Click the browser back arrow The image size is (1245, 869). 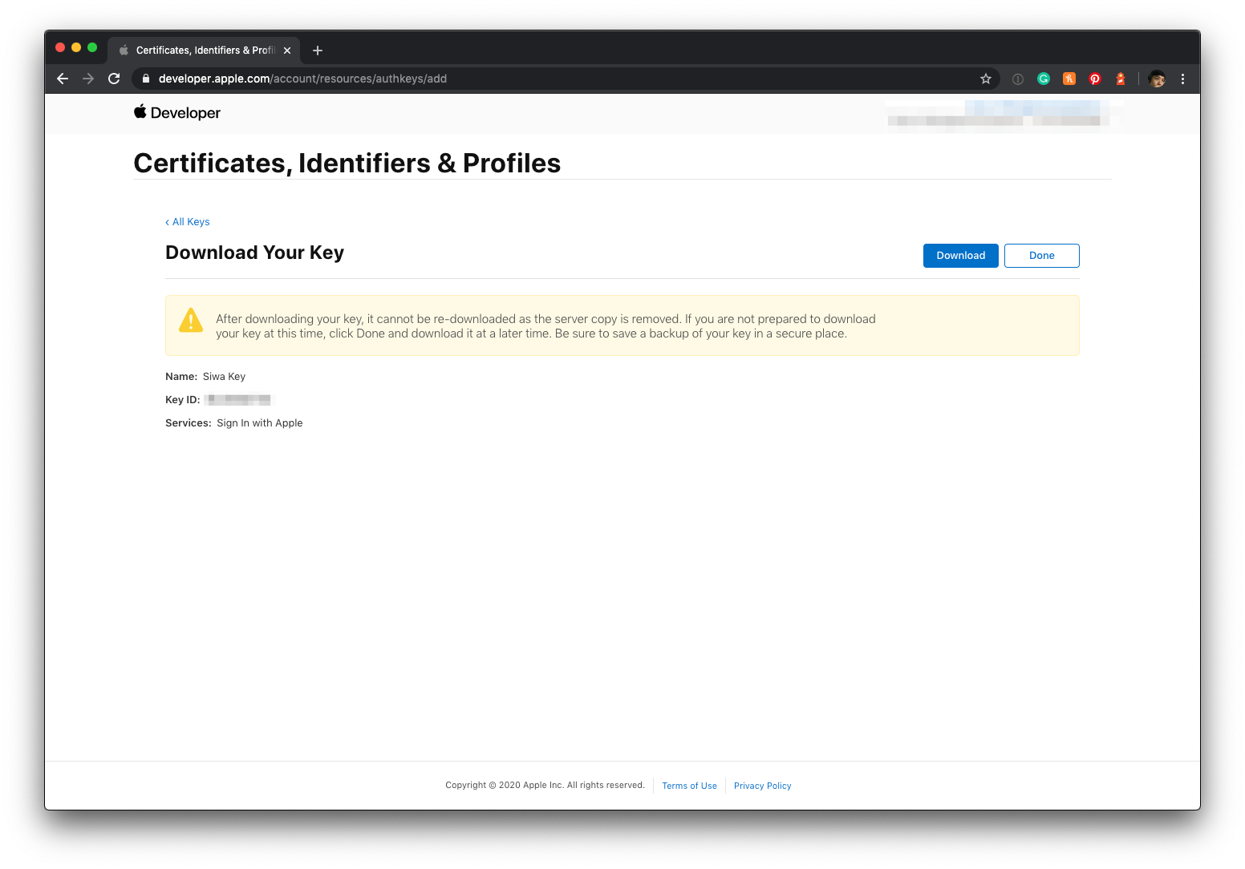click(63, 79)
